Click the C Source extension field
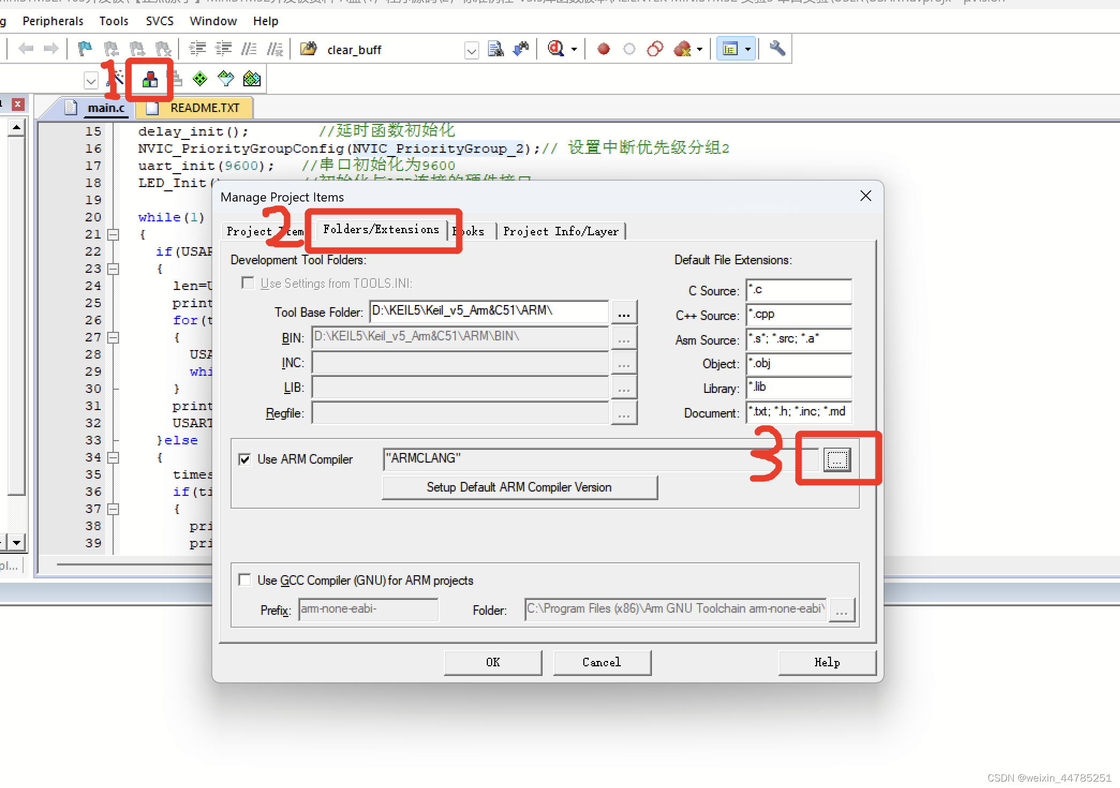 [x=799, y=291]
